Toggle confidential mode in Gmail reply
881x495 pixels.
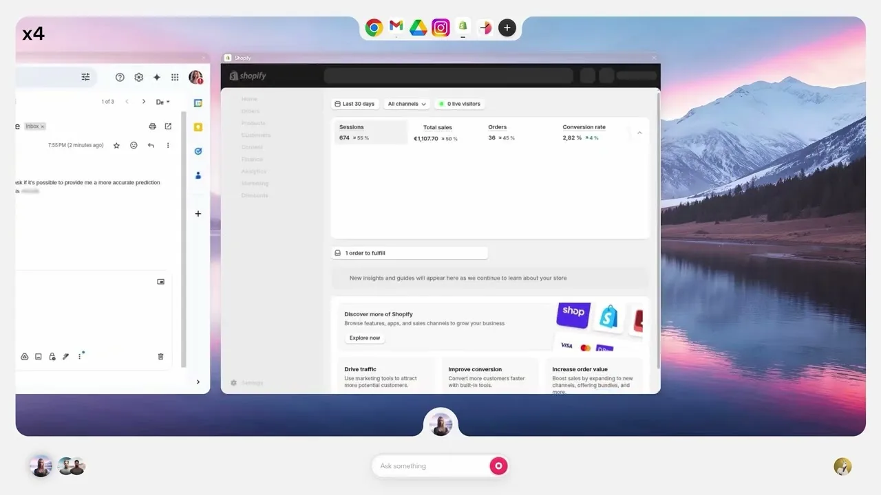click(x=52, y=357)
